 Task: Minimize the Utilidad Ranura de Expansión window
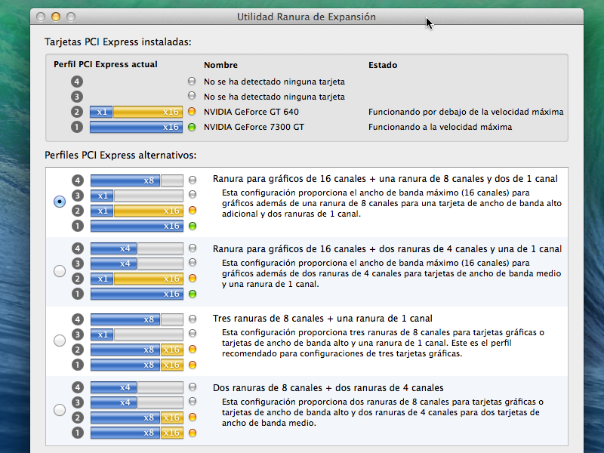pyautogui.click(x=56, y=17)
